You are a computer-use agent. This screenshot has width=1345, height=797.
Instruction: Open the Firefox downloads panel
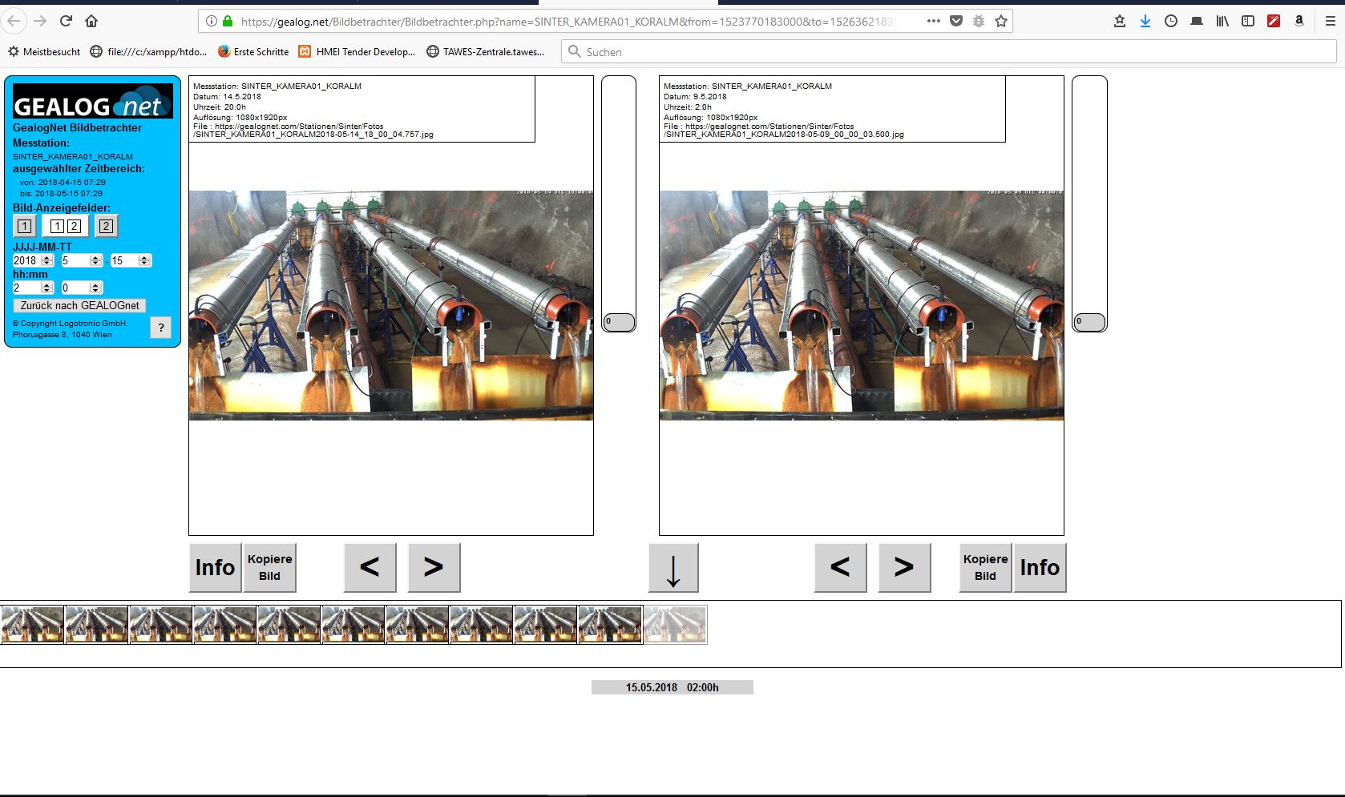coord(1145,22)
